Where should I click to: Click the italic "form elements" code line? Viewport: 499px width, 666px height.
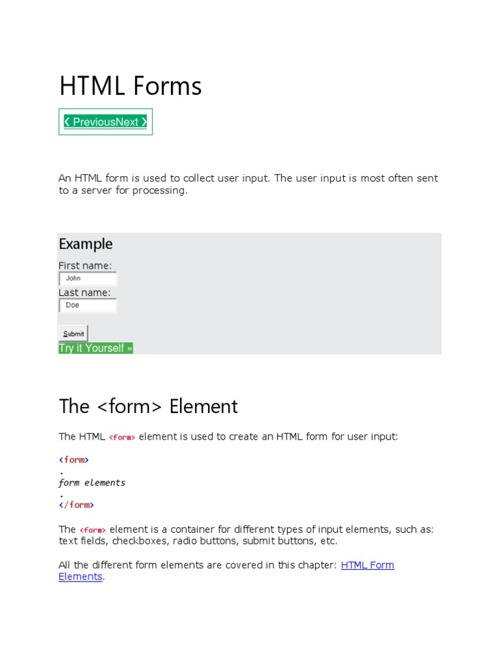tap(92, 483)
